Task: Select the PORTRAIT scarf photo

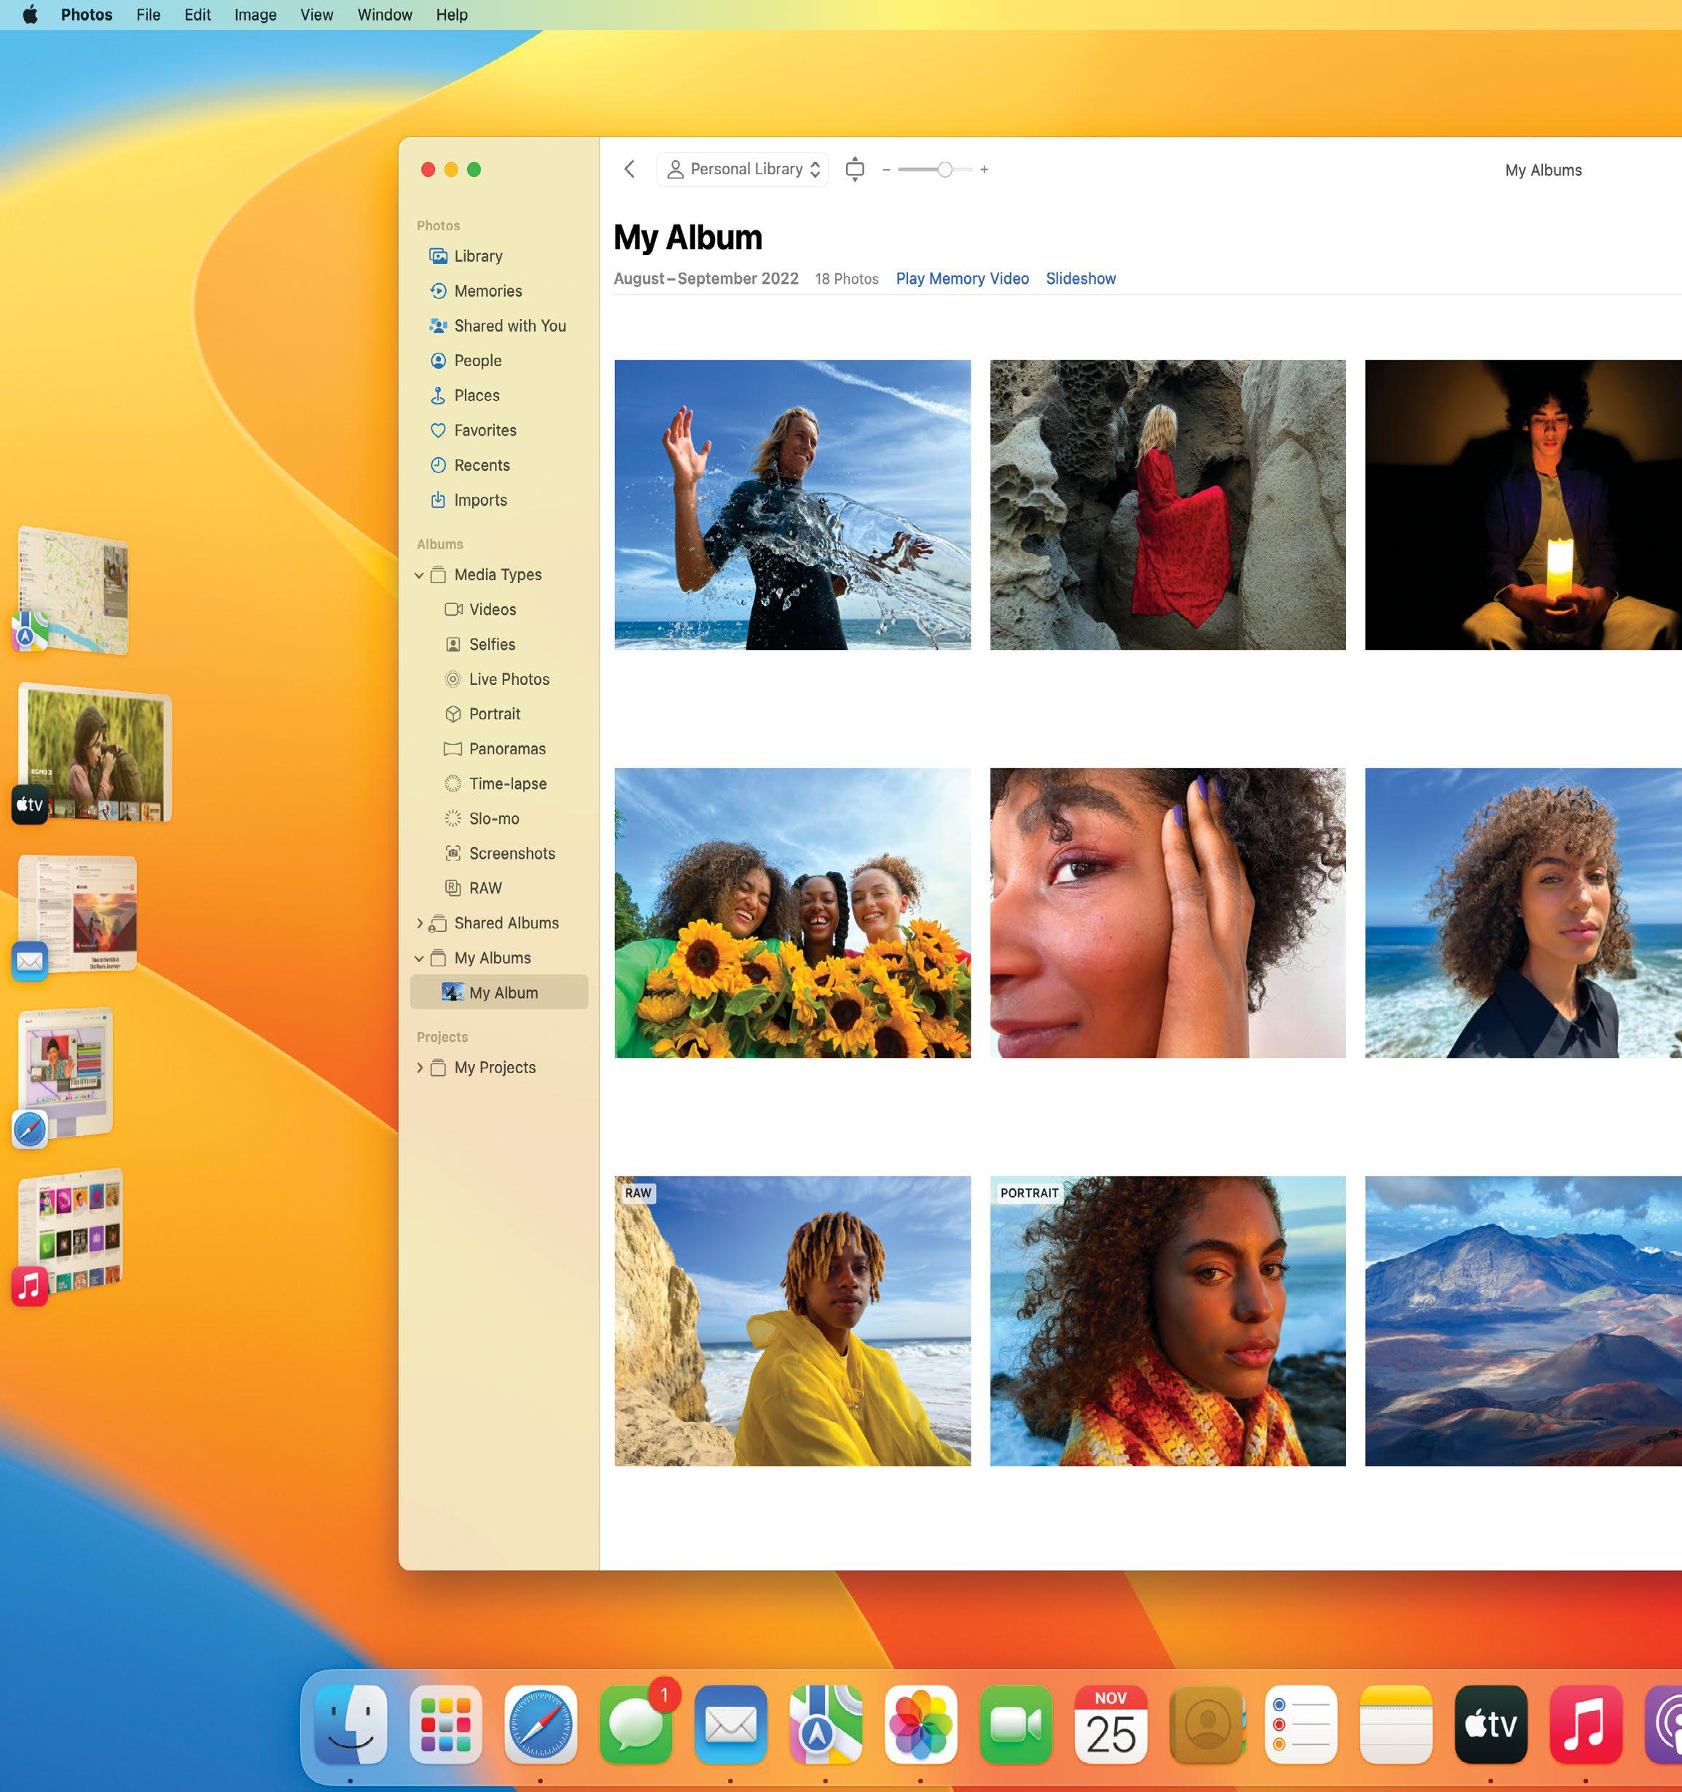Action: 1167,1320
